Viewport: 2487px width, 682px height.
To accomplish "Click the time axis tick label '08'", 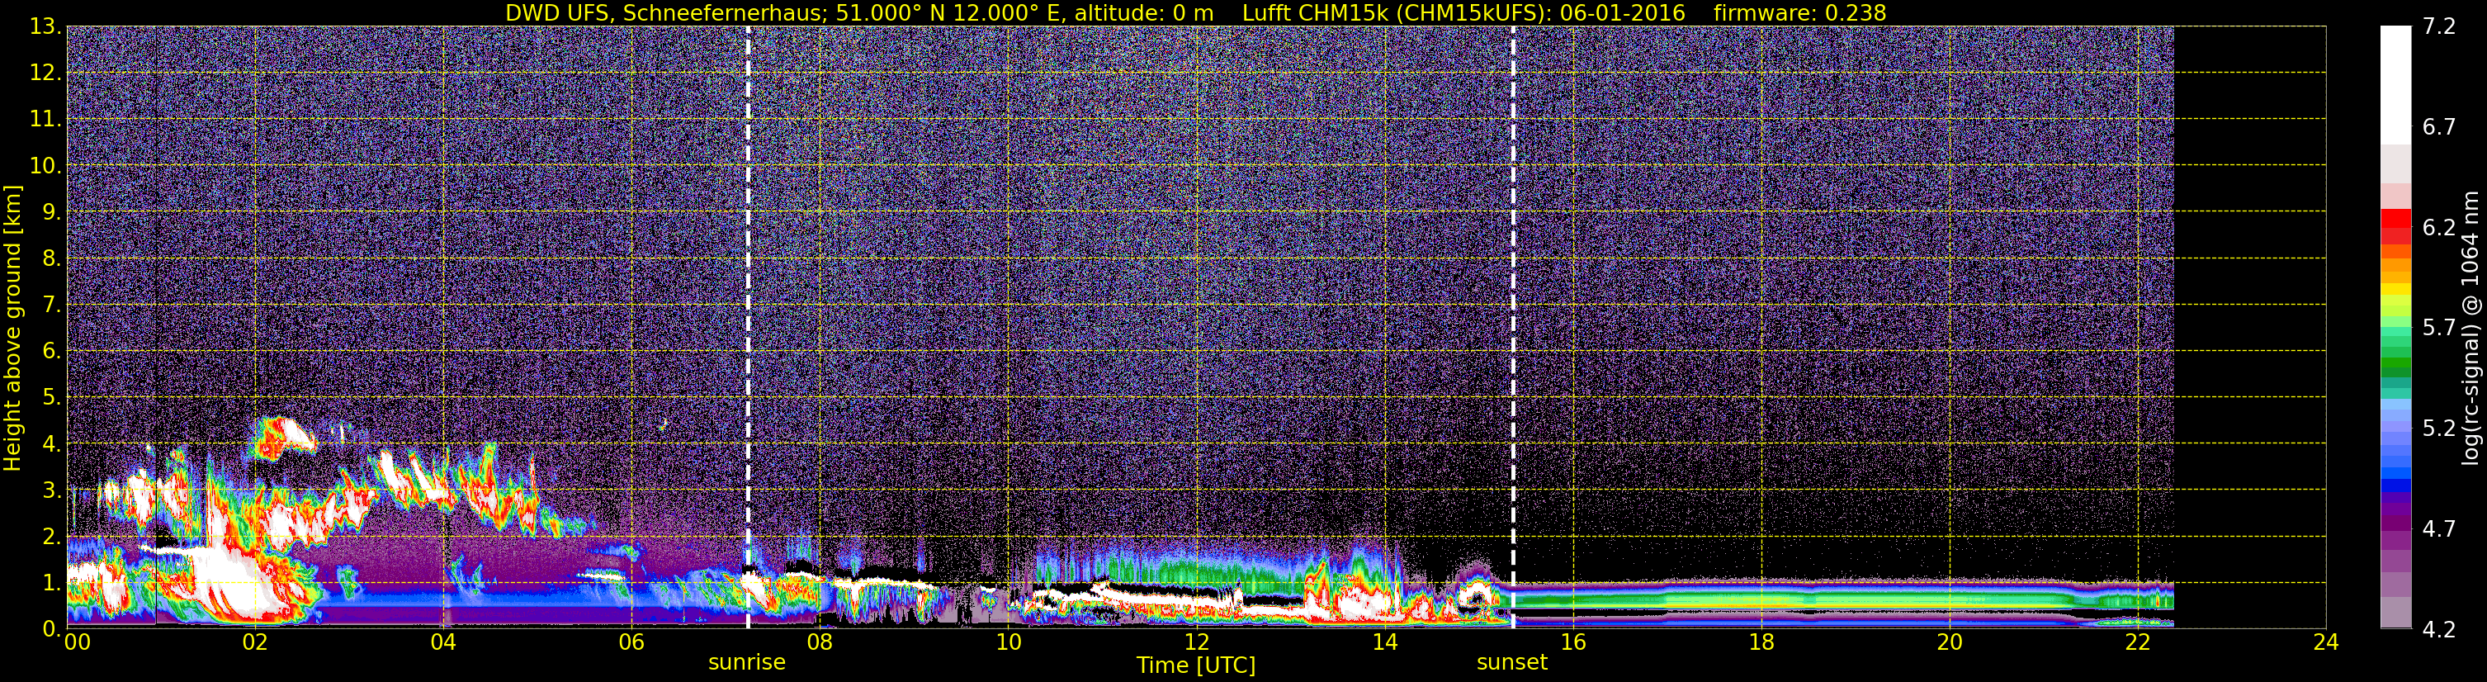I will tap(820, 642).
